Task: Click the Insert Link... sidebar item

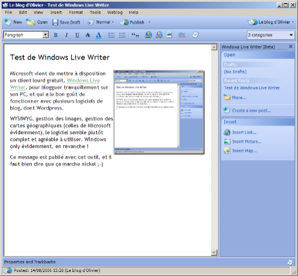Action: click(244, 132)
